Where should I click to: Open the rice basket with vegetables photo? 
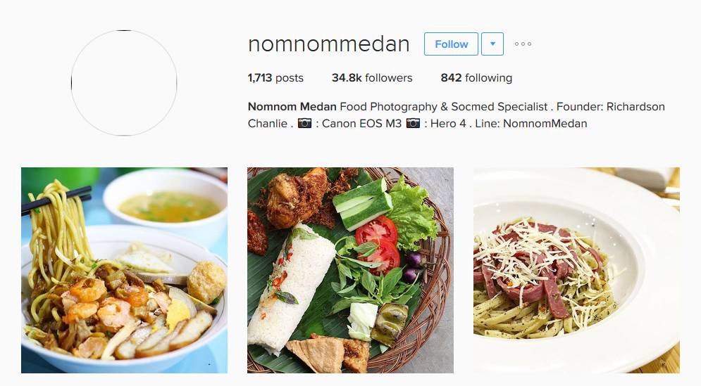351,271
